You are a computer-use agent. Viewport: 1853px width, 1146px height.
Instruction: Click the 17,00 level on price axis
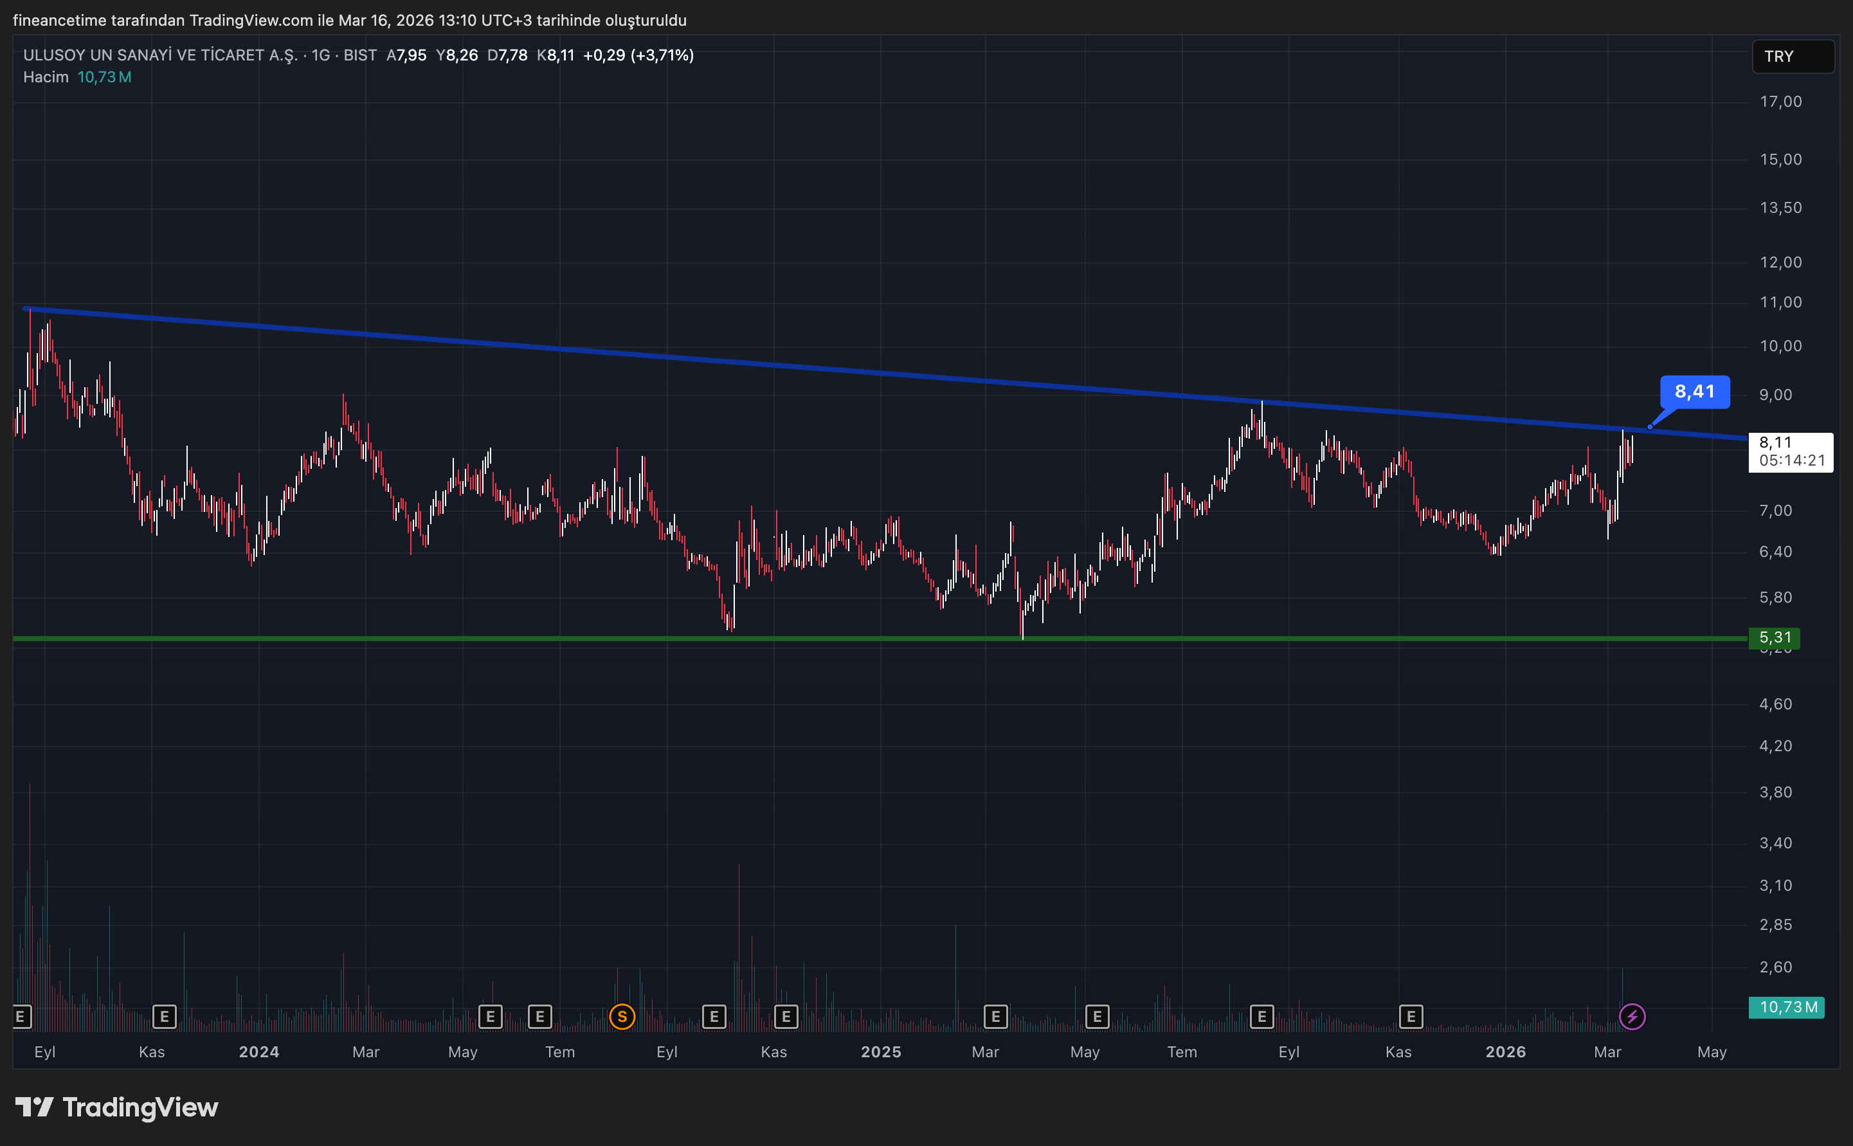pos(1780,102)
